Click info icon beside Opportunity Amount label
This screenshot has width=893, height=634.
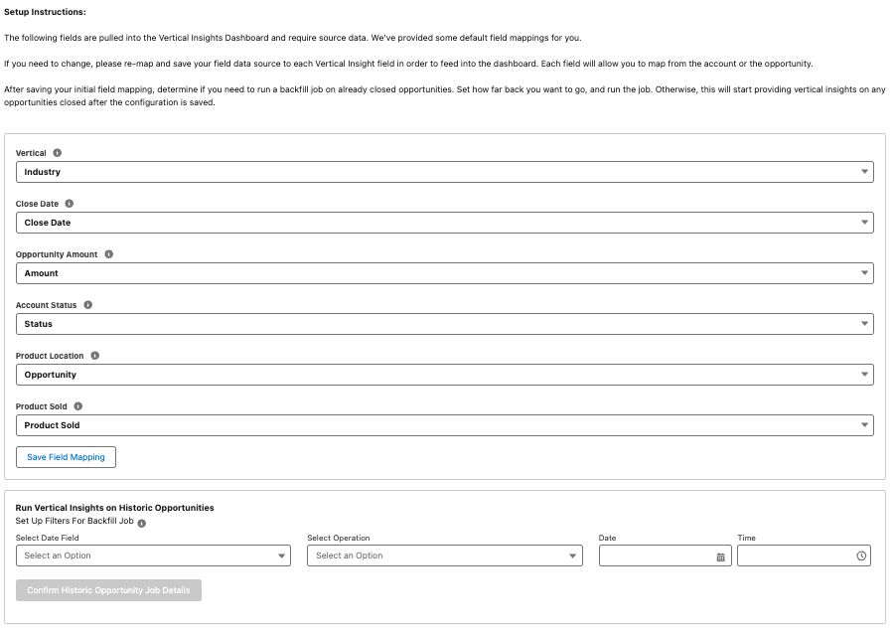[109, 254]
